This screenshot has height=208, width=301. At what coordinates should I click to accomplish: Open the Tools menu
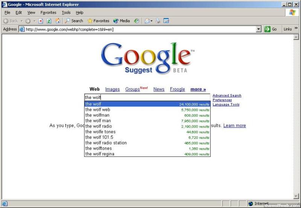66,12
